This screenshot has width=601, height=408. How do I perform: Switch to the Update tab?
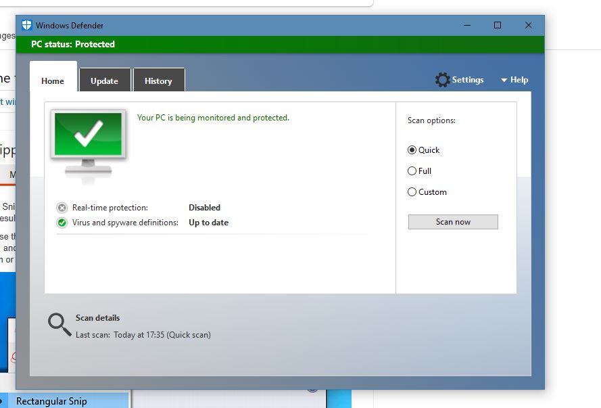[x=105, y=80]
